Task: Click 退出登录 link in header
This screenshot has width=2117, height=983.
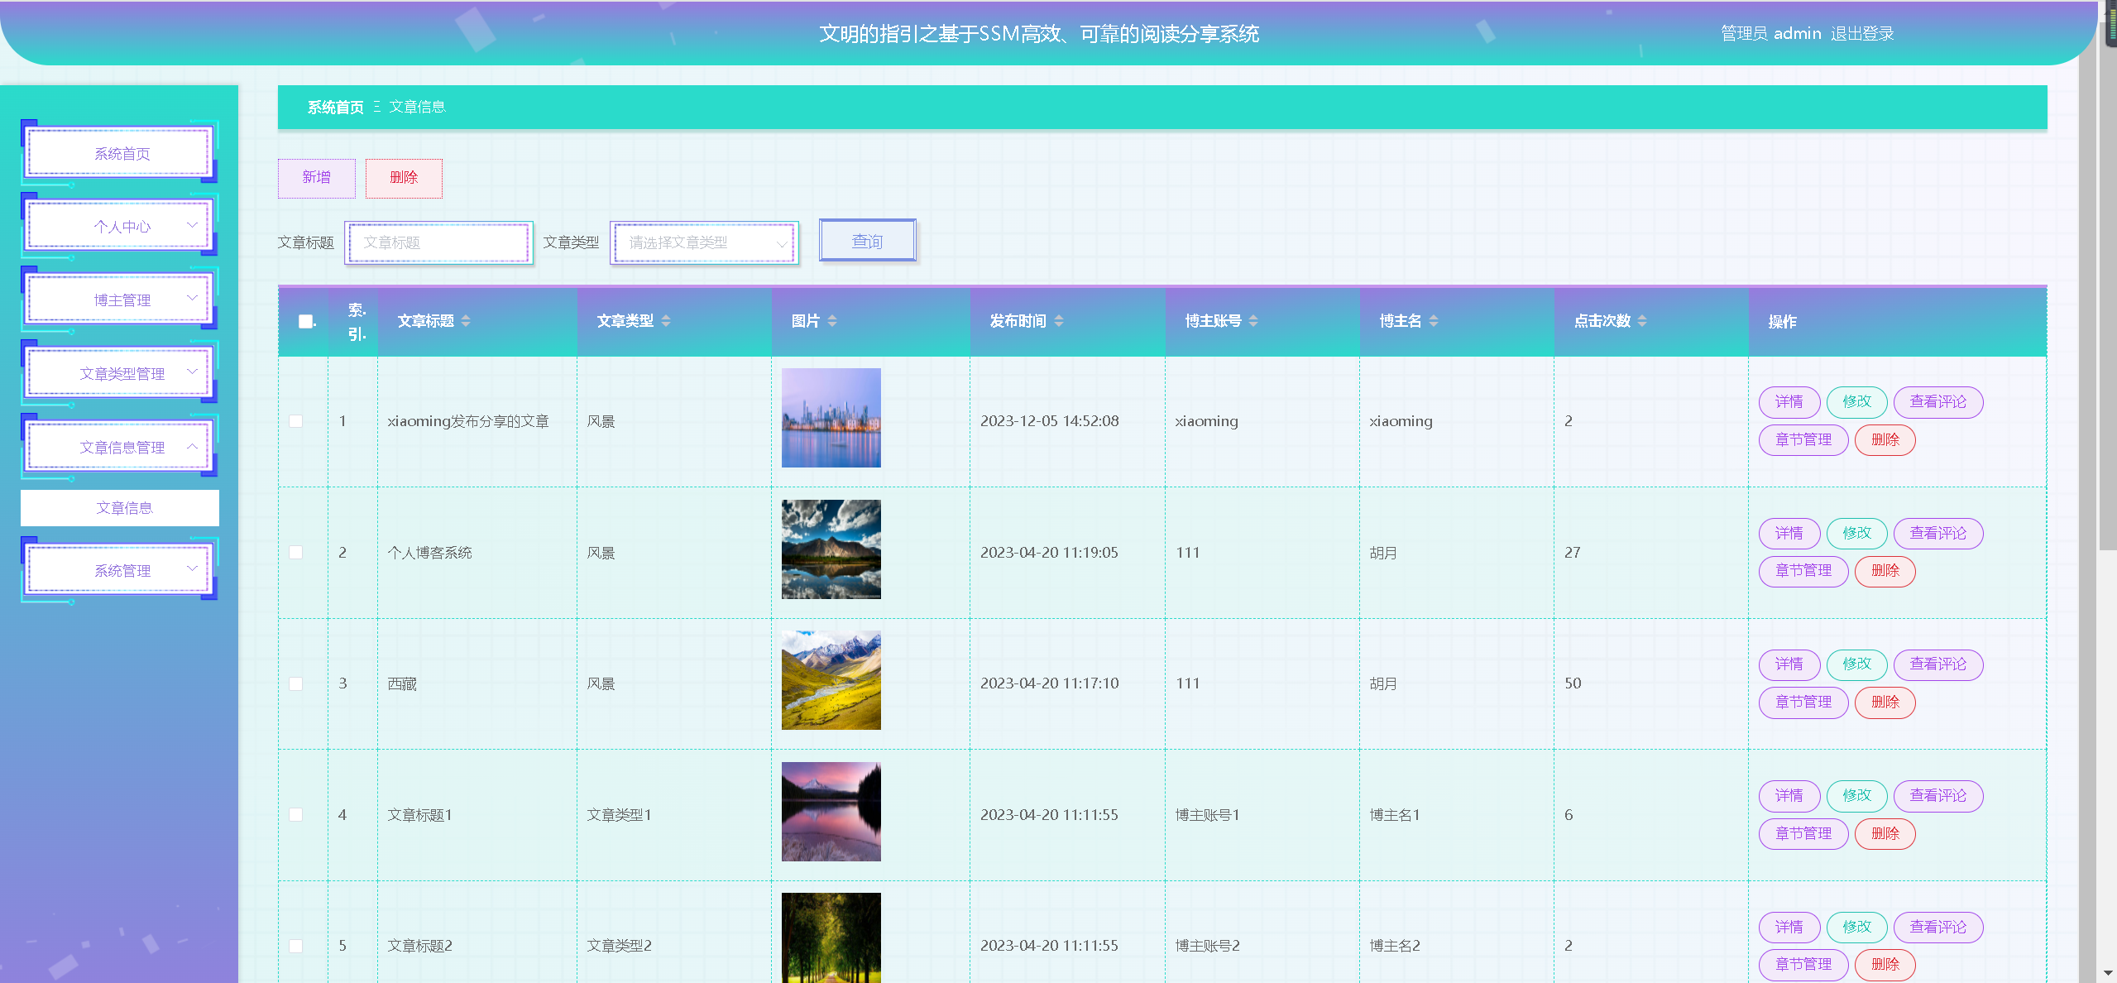Action: pyautogui.click(x=1862, y=34)
